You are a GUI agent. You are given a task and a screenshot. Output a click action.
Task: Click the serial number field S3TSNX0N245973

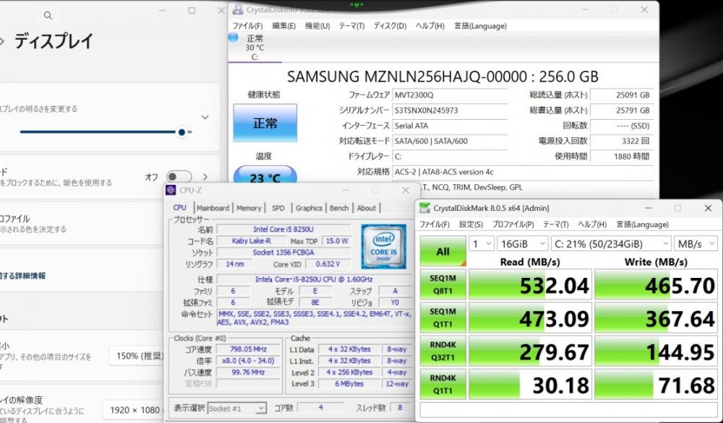(x=450, y=110)
